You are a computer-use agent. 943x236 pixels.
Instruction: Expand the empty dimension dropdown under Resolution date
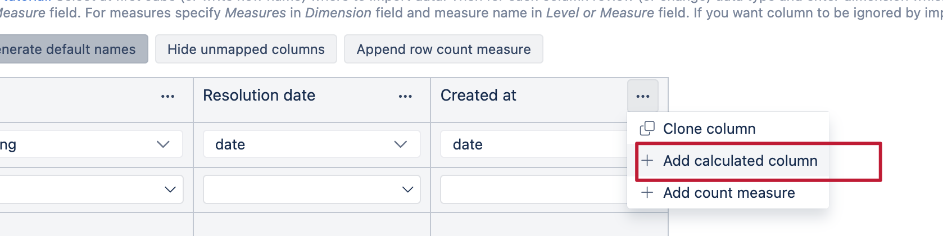tap(312, 189)
